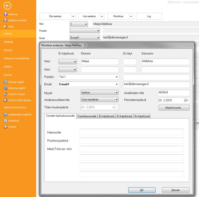Click the second-row Etunimi empty field
Image resolution: width=199 pixels, height=197 pixels.
(100, 70)
